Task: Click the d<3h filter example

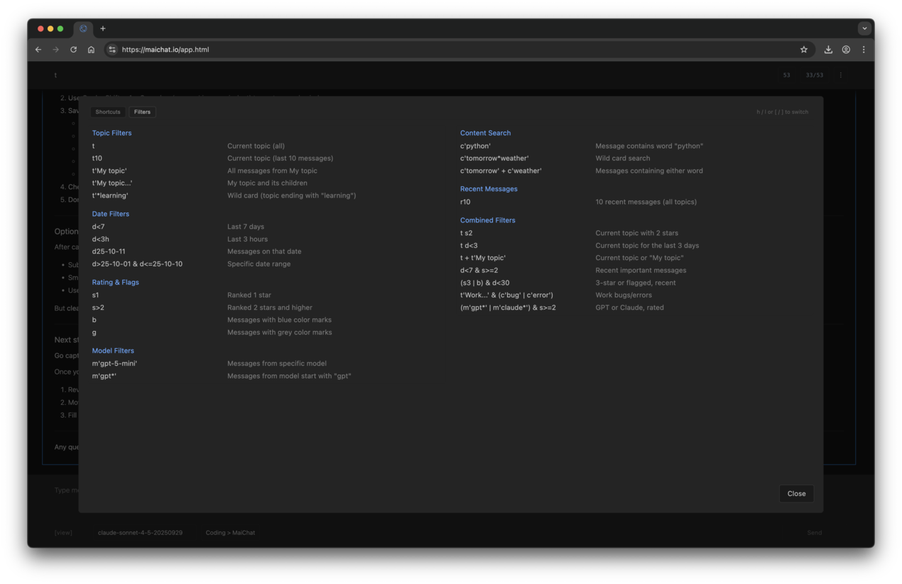Action: click(x=100, y=239)
